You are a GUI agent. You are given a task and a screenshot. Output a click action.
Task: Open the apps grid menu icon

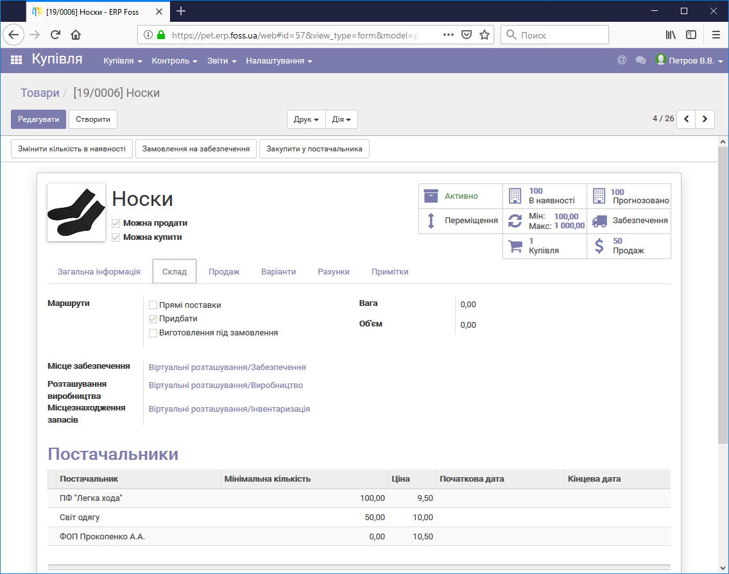[16, 60]
